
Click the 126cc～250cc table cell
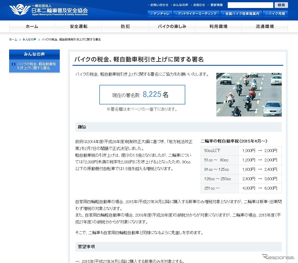[220, 179]
